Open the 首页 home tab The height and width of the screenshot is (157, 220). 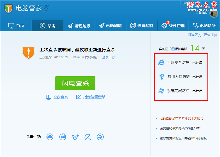tap(16, 26)
